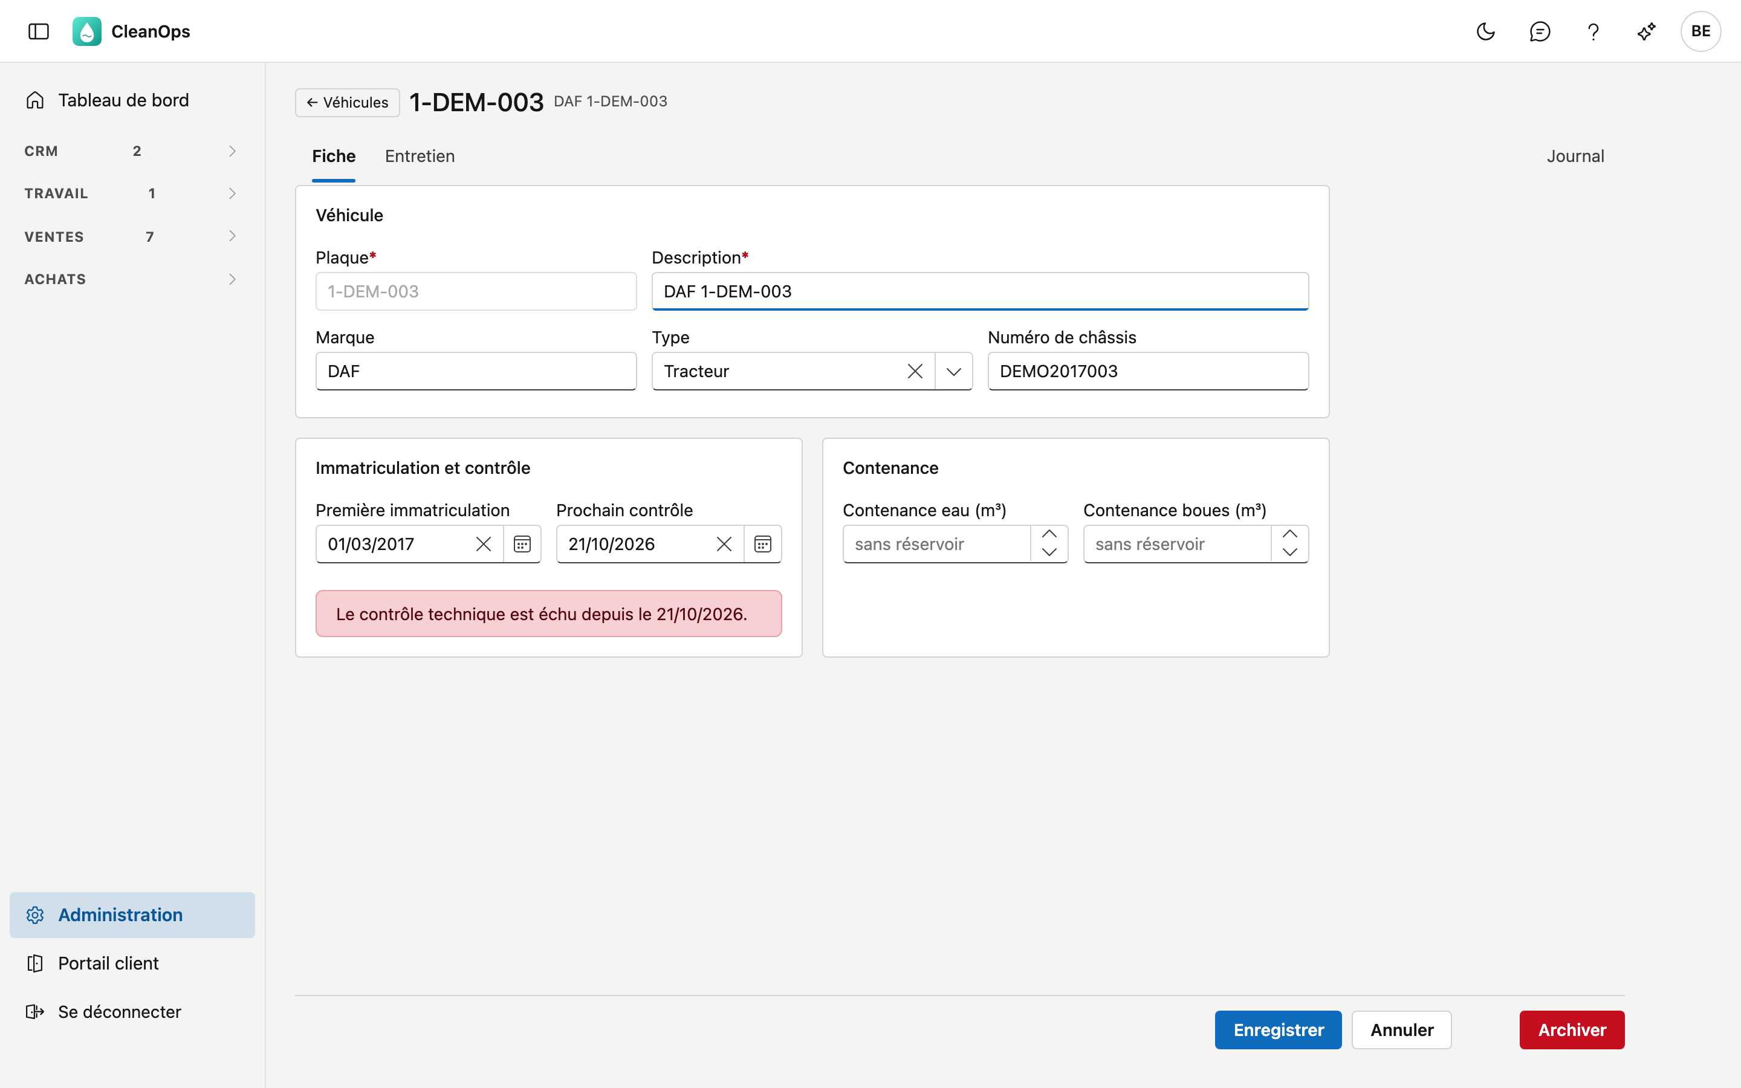Click Se déconnecter
Screen dimensions: 1741x1088
click(x=132, y=1011)
